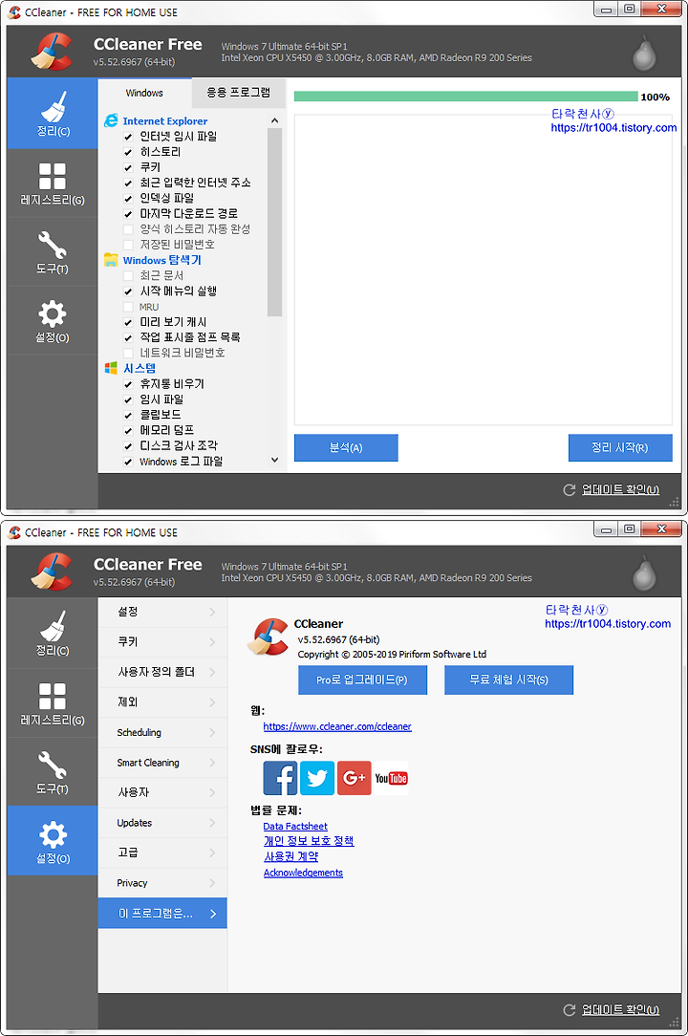The image size is (688, 1036).
Task: Open the Scheduling settings row
Action: 162,732
